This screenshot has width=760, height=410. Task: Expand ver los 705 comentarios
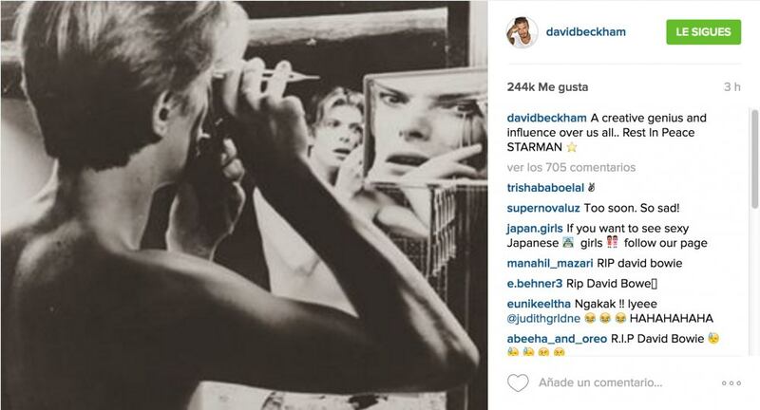tap(571, 167)
